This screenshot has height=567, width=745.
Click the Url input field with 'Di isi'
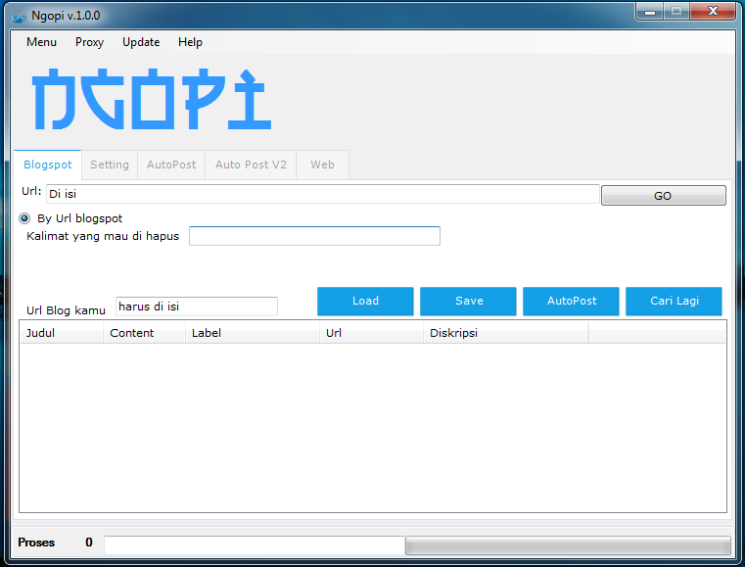pos(323,194)
